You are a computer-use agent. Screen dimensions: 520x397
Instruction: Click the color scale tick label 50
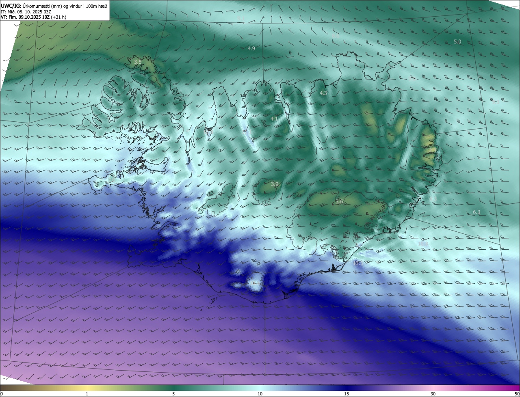click(517, 394)
